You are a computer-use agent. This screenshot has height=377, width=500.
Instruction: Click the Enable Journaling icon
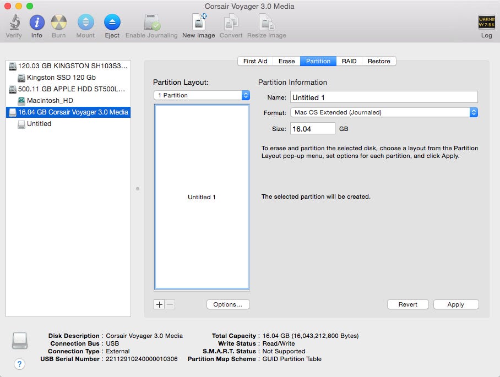click(x=152, y=23)
